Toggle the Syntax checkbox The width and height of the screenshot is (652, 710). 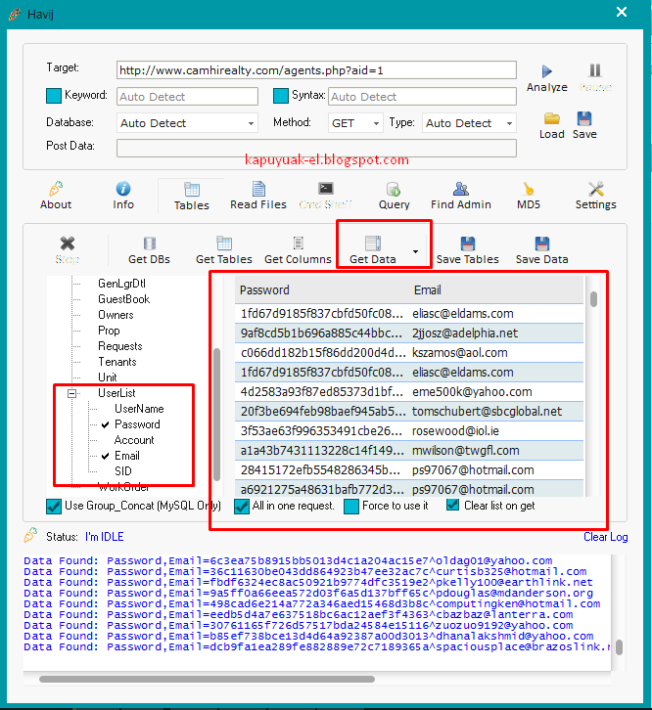pos(281,96)
